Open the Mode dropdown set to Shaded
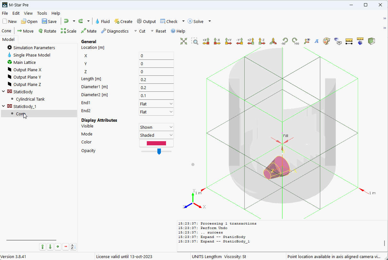Image resolution: width=388 pixels, height=260 pixels. tap(156, 135)
